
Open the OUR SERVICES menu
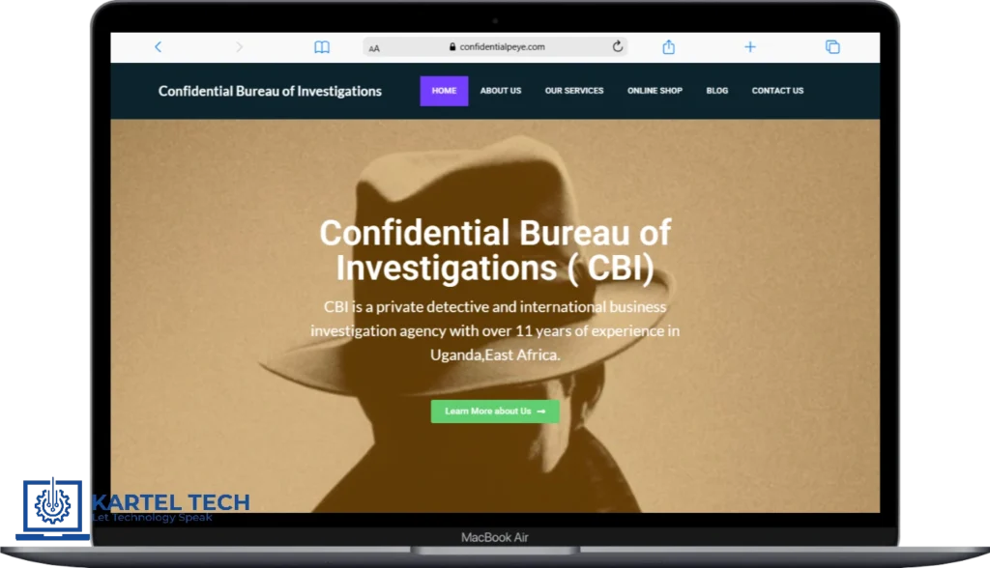pyautogui.click(x=573, y=91)
